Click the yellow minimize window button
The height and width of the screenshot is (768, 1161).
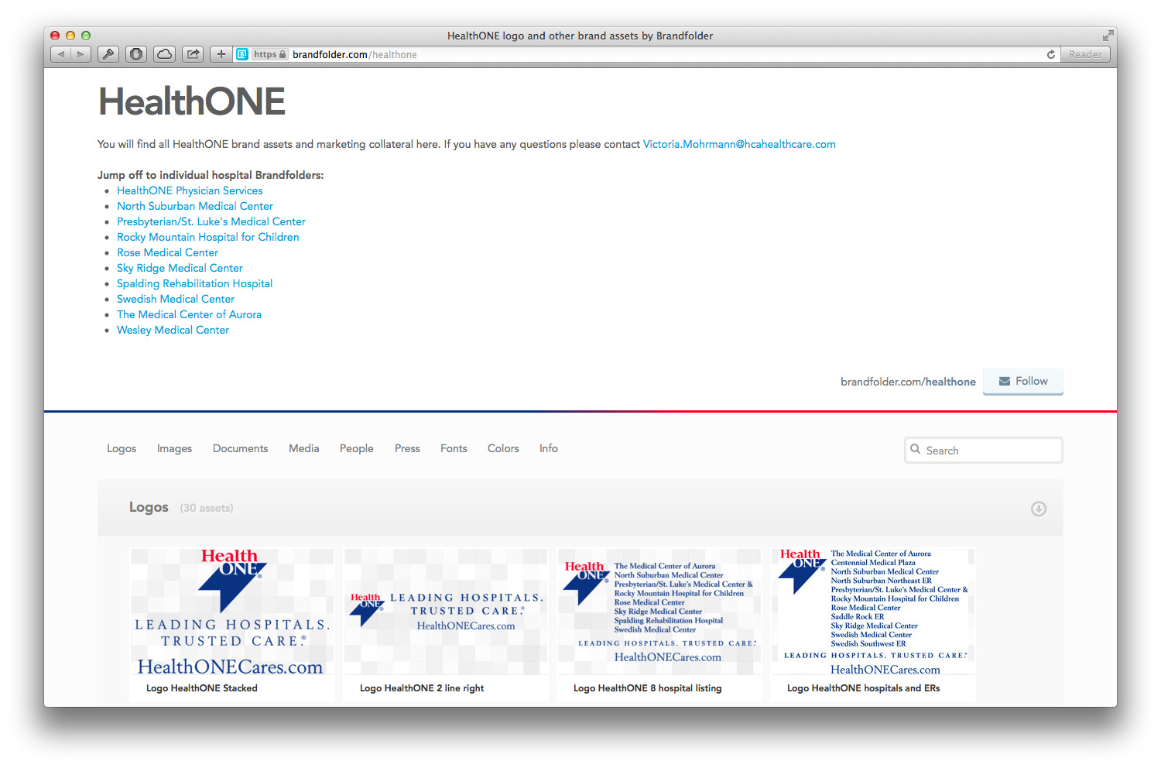(70, 36)
